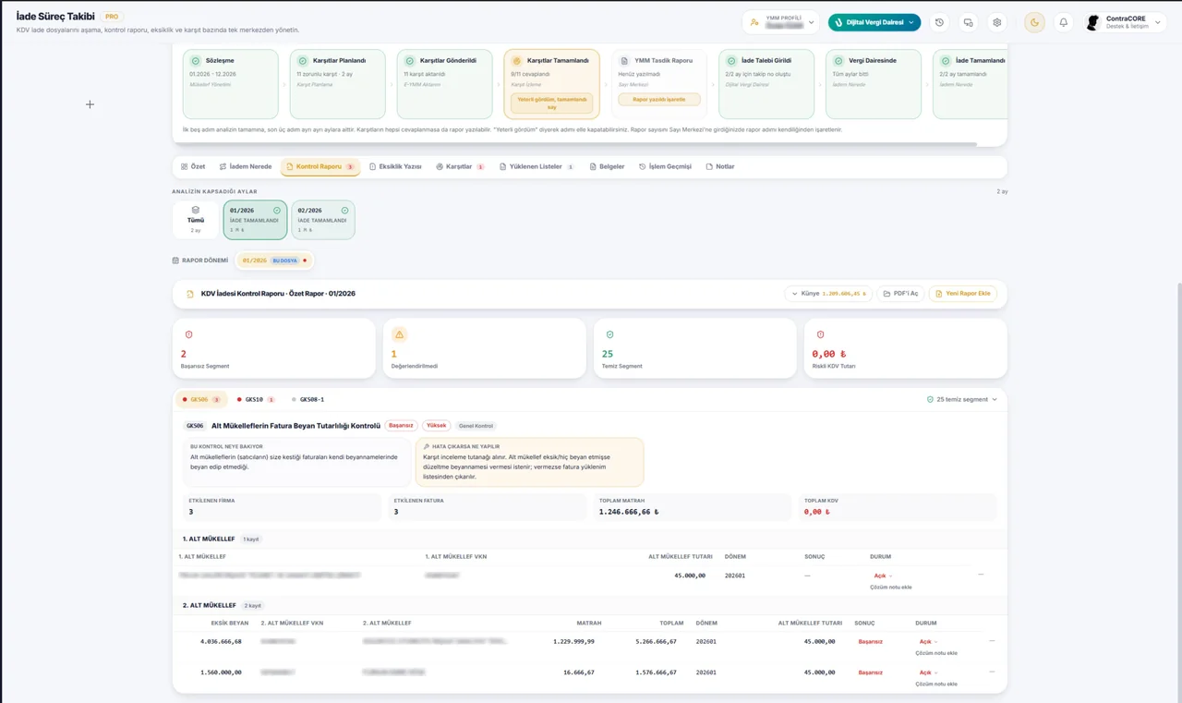Click Rapor yazıldı işaretle button
Viewport: 1182px width, 703px height.
tap(658, 99)
